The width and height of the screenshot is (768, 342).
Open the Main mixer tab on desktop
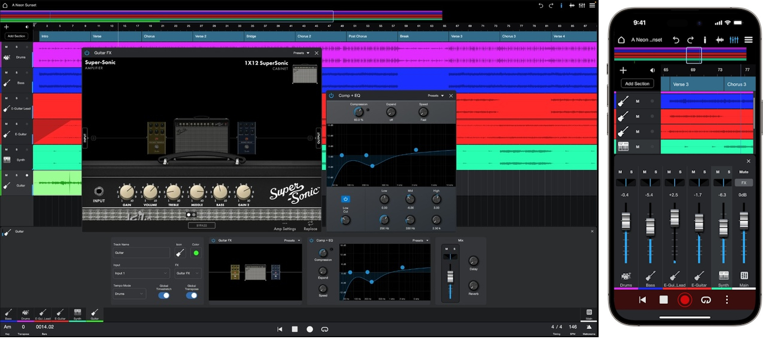589,314
